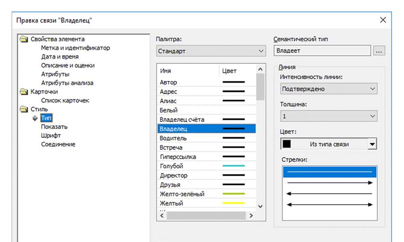Open Показать under Стиль
Image resolution: width=404 pixels, height=242 pixels.
point(54,127)
